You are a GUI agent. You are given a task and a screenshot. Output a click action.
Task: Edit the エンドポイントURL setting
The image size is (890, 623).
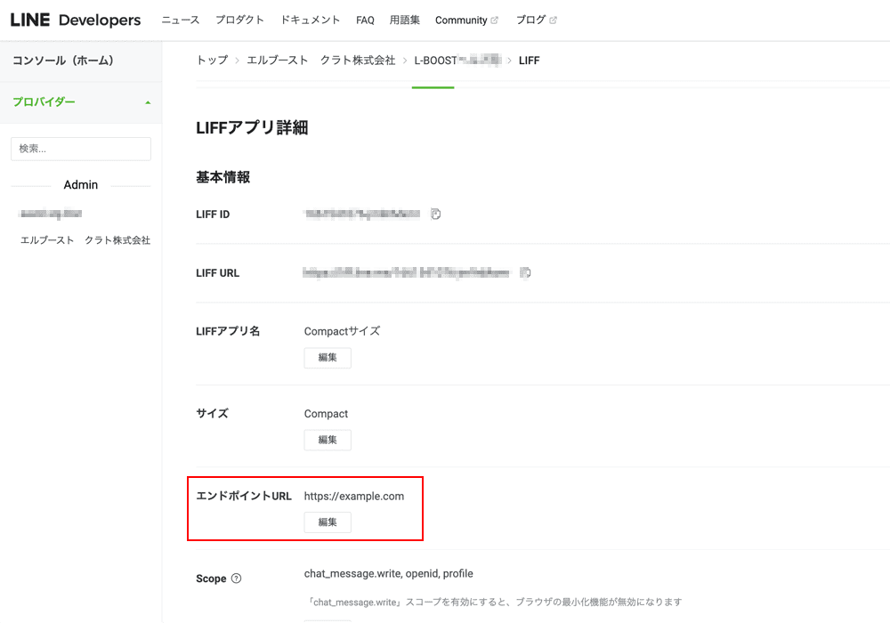(x=327, y=522)
